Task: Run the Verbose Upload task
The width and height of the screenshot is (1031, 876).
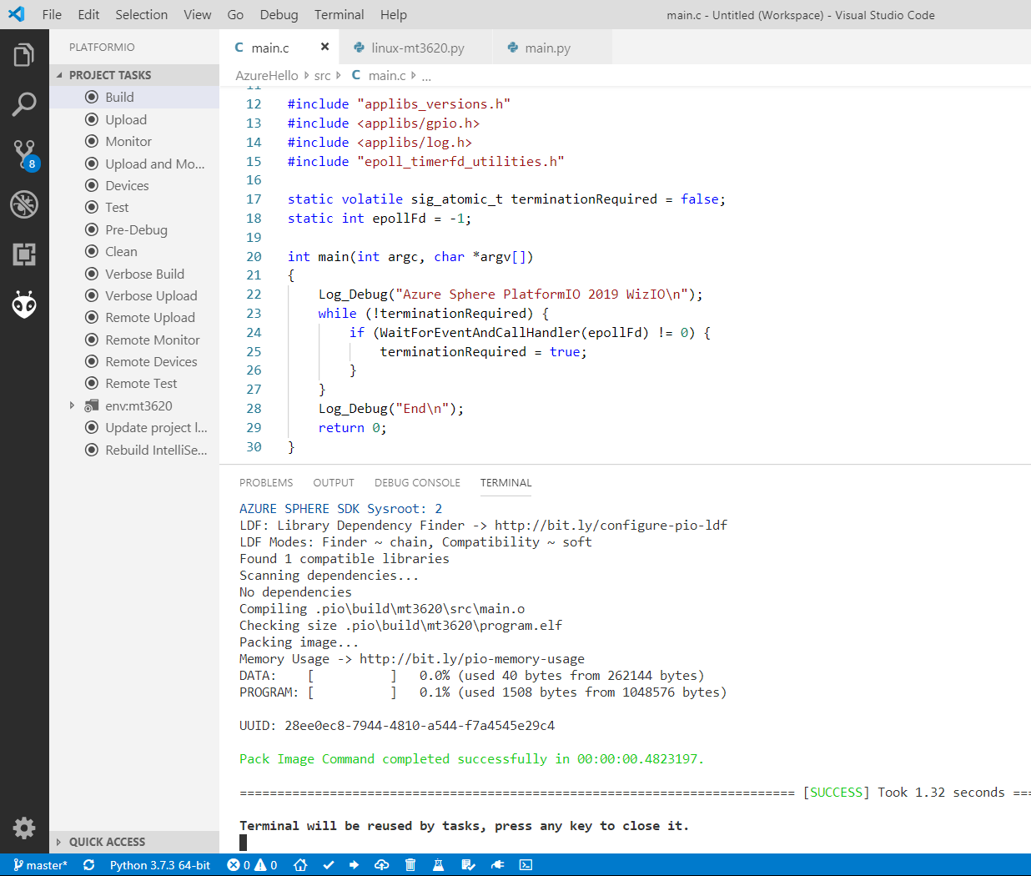Action: coord(134,295)
